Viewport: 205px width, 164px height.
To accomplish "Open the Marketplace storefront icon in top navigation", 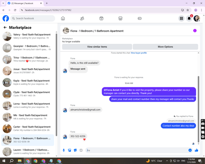I will [121, 18].
